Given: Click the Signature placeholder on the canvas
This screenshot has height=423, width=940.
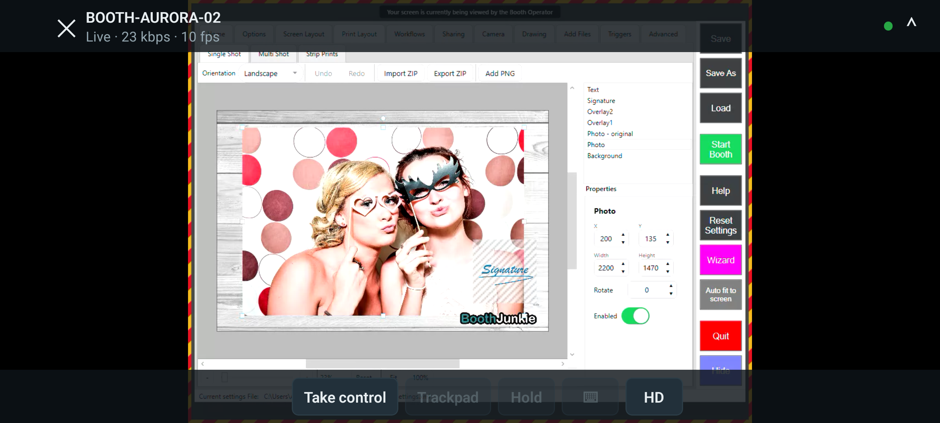Looking at the screenshot, I should pos(505,271).
